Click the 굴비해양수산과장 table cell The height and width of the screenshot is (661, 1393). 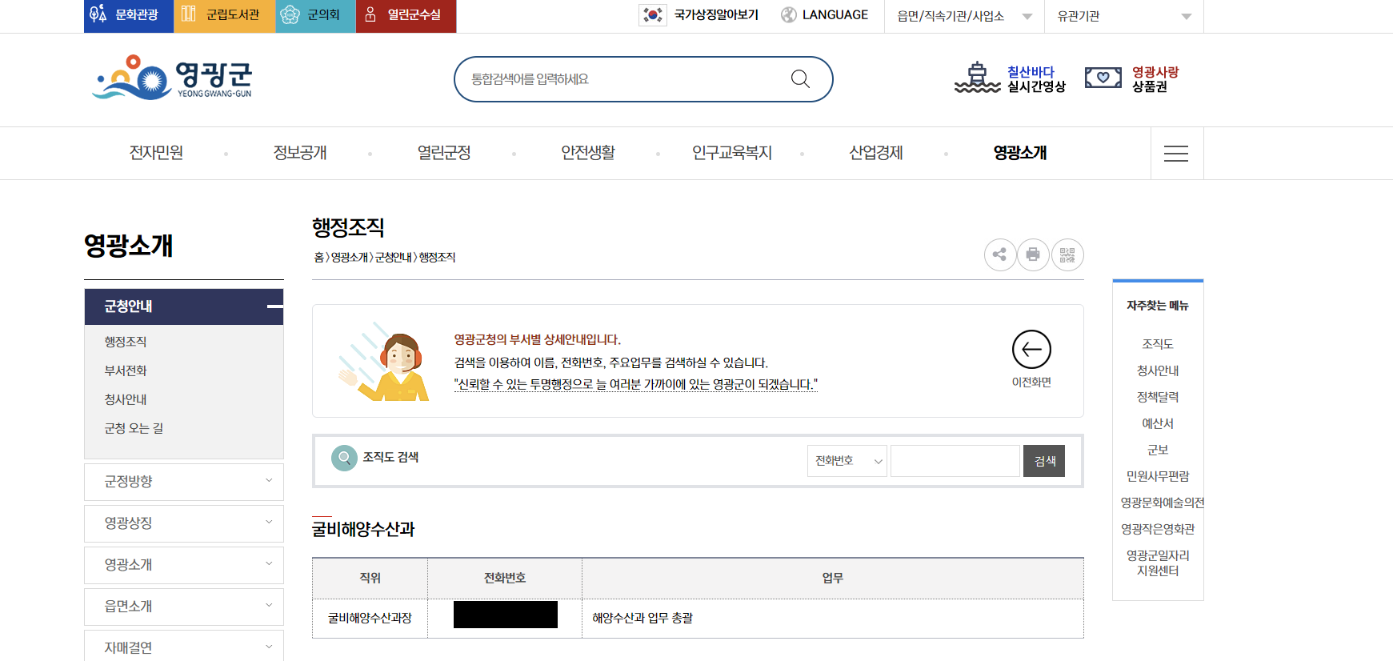click(x=370, y=619)
